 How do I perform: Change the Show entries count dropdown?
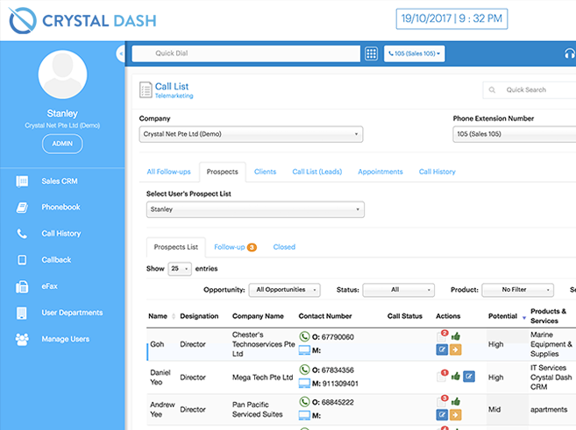pos(180,269)
